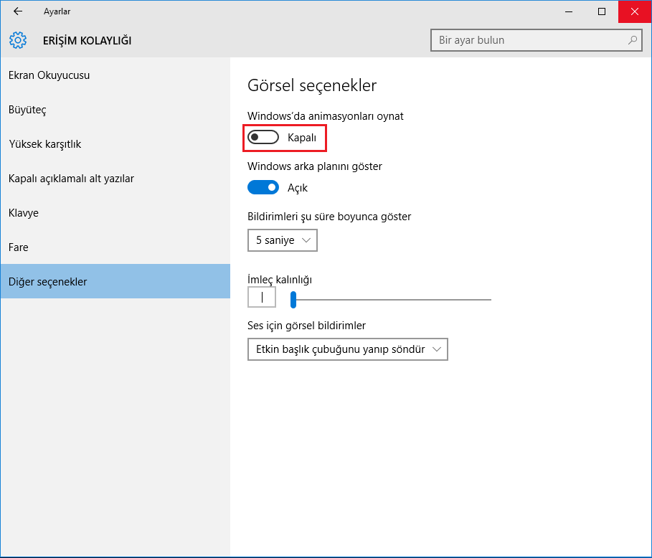The width and height of the screenshot is (652, 558).
Task: Open Kapalı açıklamalı alt yazılar section
Action: click(71, 179)
